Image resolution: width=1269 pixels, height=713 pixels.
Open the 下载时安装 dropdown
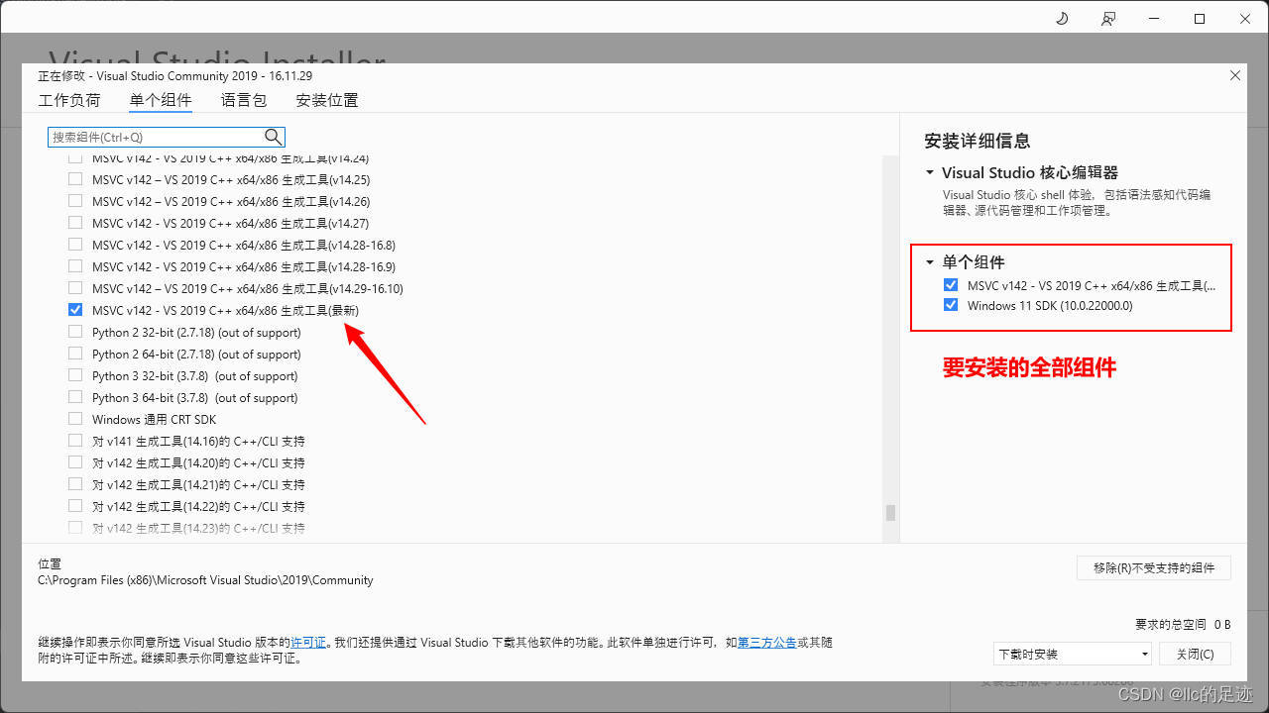(x=1073, y=654)
